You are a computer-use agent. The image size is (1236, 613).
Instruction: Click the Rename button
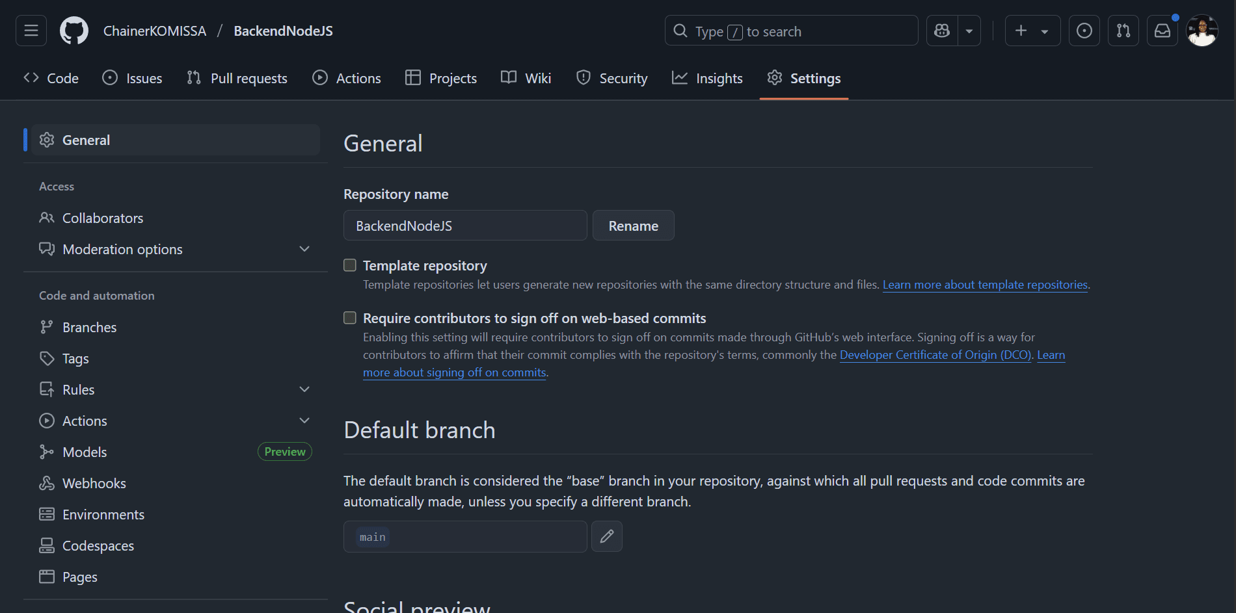633,225
